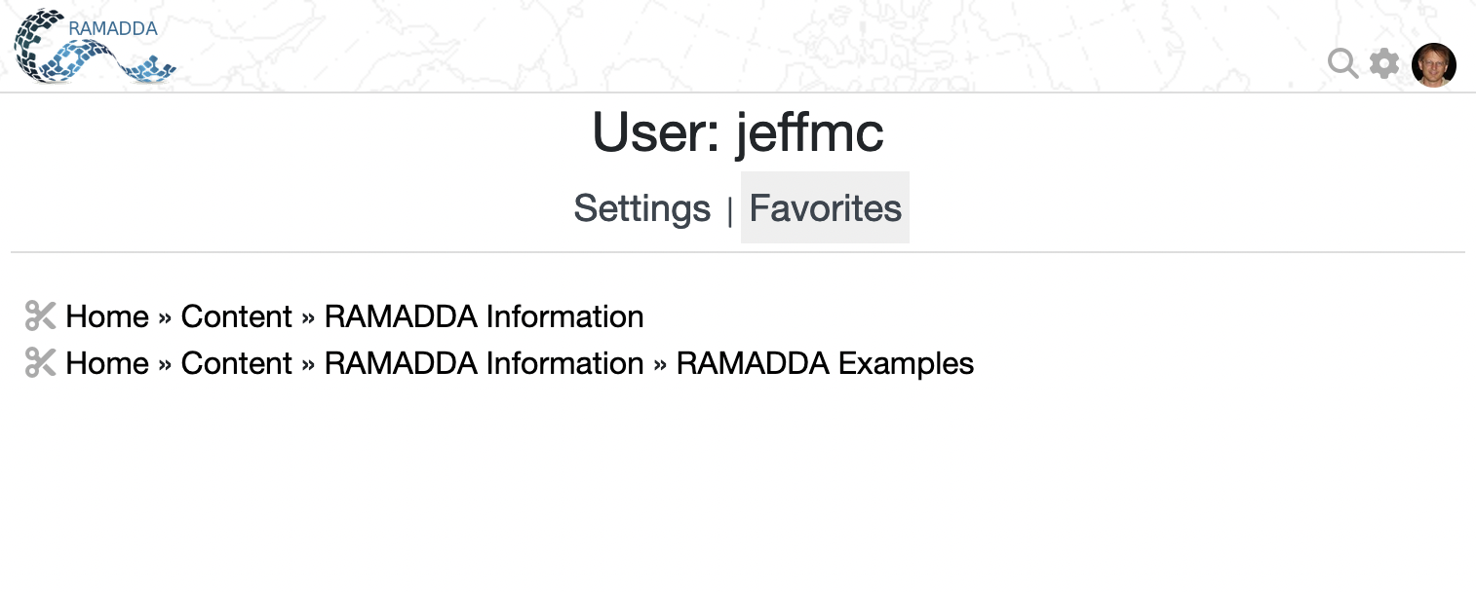This screenshot has height=592, width=1476.
Task: Open the user avatar profile picture
Action: 1433,65
